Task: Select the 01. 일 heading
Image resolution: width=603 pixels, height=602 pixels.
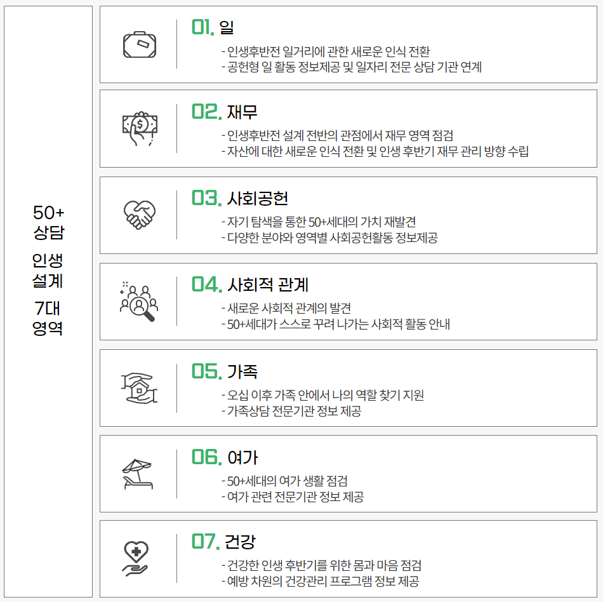Action: [213, 27]
